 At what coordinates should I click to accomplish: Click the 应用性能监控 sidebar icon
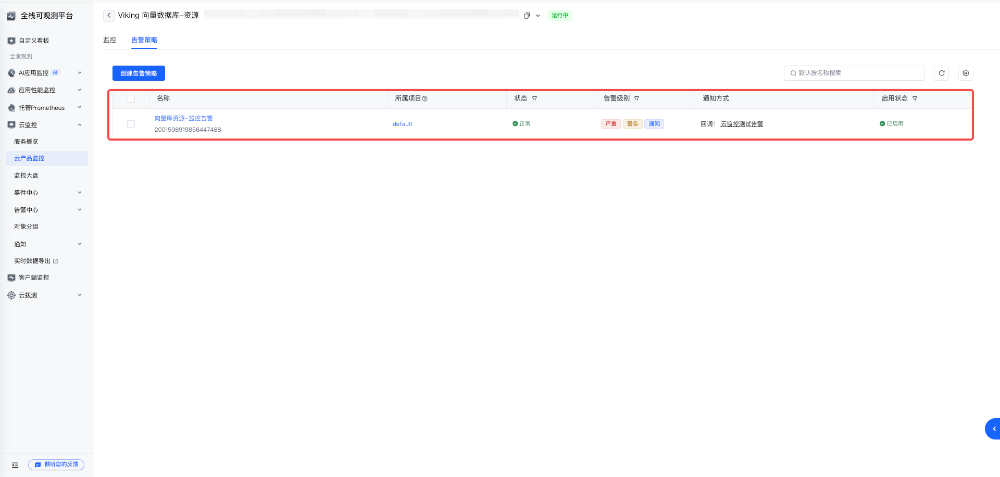[x=11, y=90]
